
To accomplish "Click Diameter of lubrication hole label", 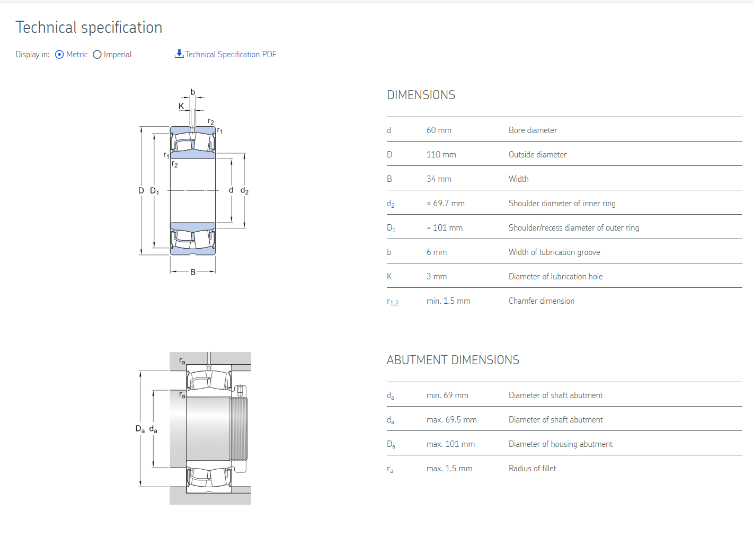I will [x=555, y=277].
